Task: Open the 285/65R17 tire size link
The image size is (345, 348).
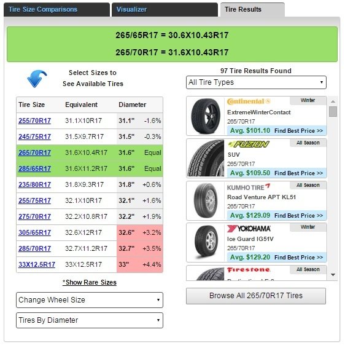Action: [35, 168]
